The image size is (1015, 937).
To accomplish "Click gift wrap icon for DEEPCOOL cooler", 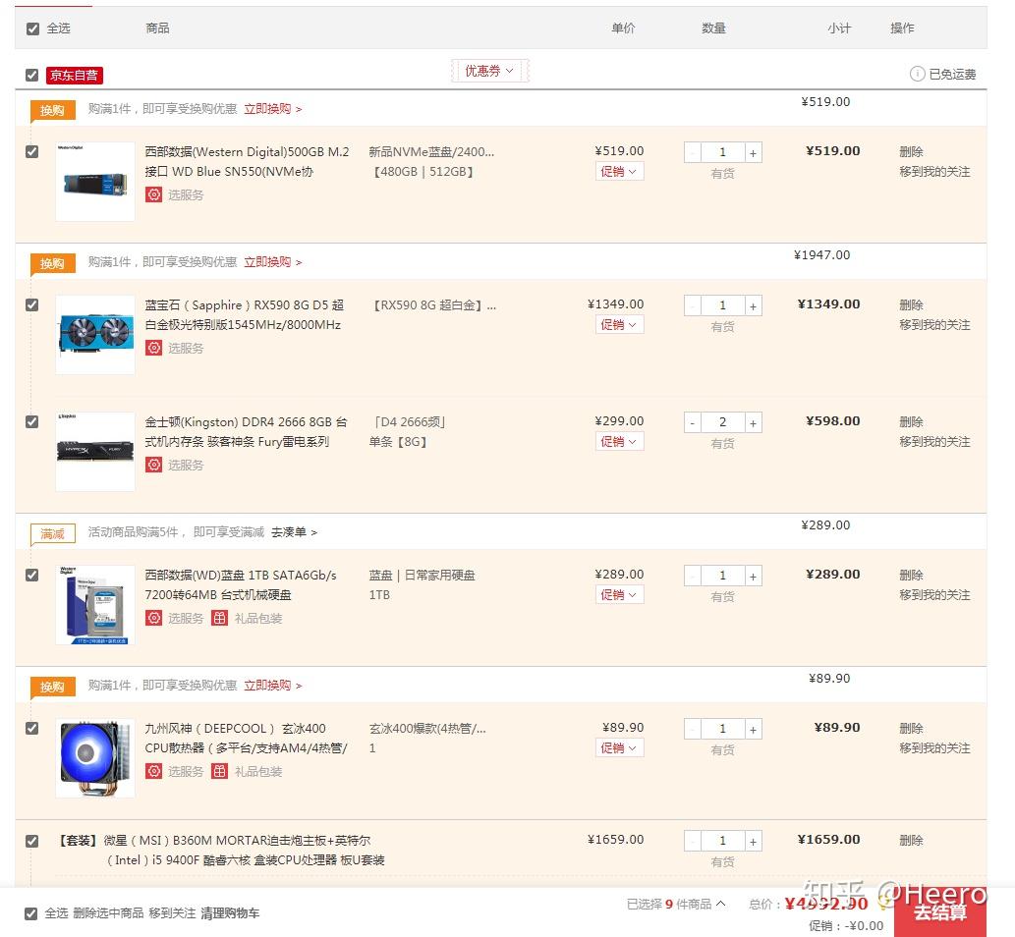I will click(220, 771).
